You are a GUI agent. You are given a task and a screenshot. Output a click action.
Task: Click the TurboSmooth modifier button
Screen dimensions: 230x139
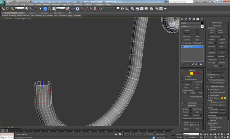click(x=187, y=43)
